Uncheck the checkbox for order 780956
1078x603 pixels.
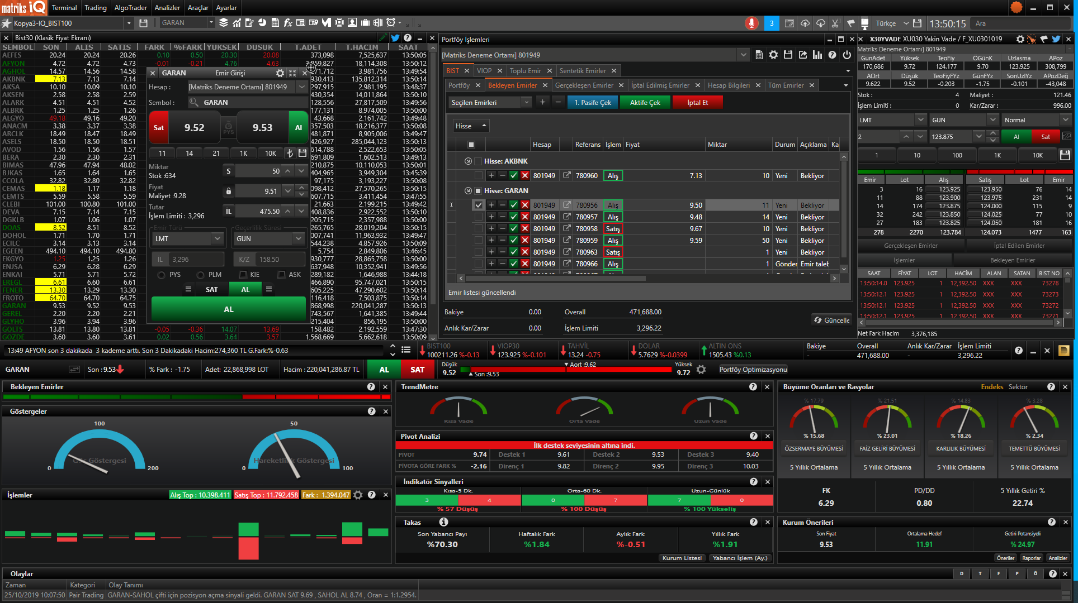[478, 205]
